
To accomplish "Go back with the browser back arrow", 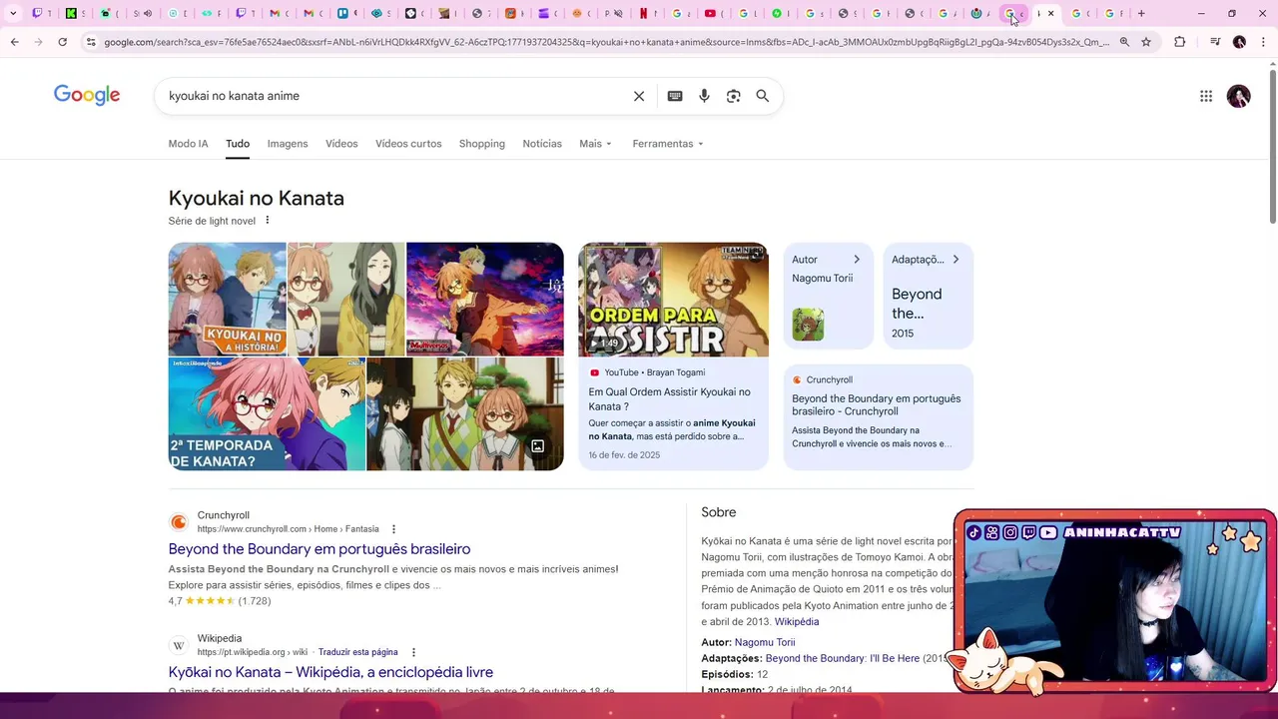I will 14,42.
